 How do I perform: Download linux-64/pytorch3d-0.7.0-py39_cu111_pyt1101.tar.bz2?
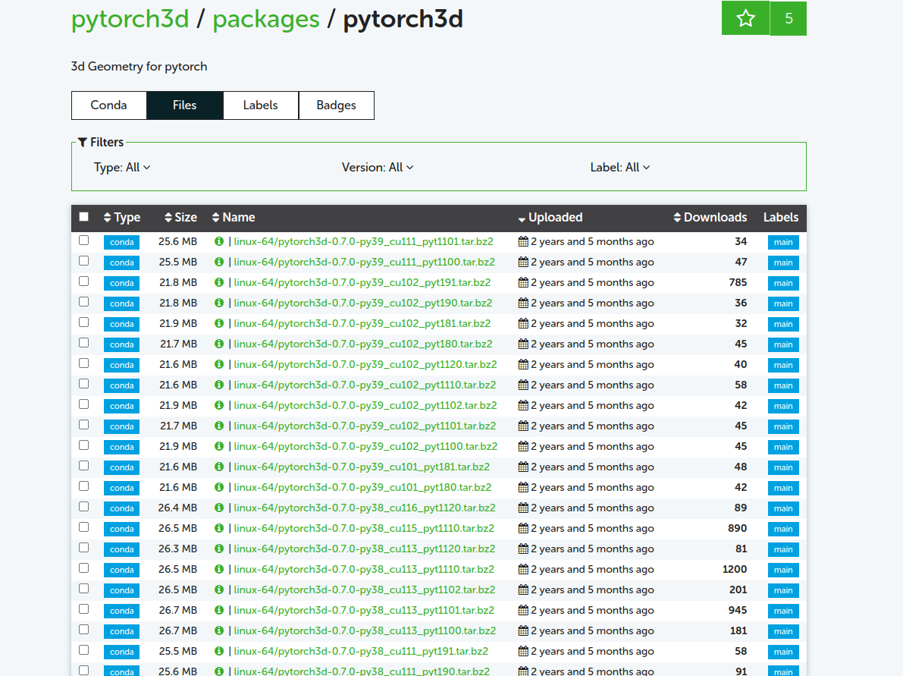pos(363,241)
